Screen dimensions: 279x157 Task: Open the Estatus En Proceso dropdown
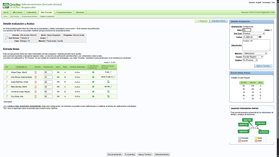click(x=250, y=60)
